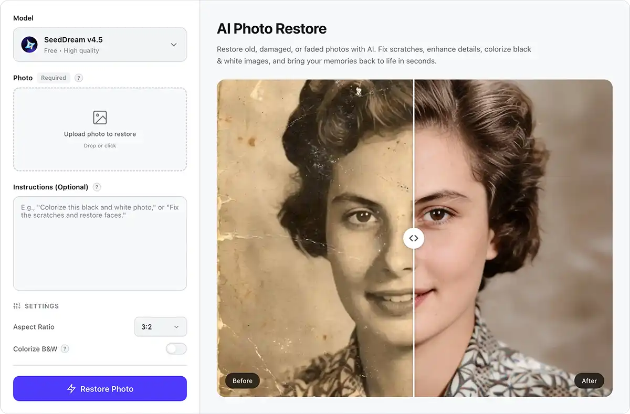Click the Settings sliders icon

pos(16,306)
